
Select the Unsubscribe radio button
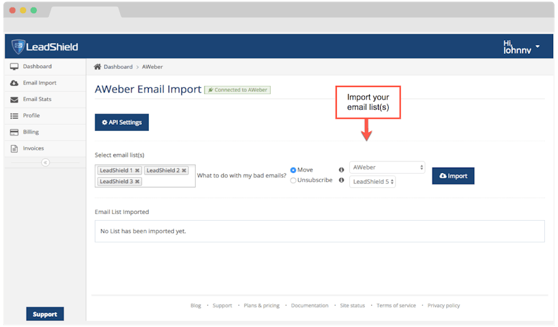[293, 181]
